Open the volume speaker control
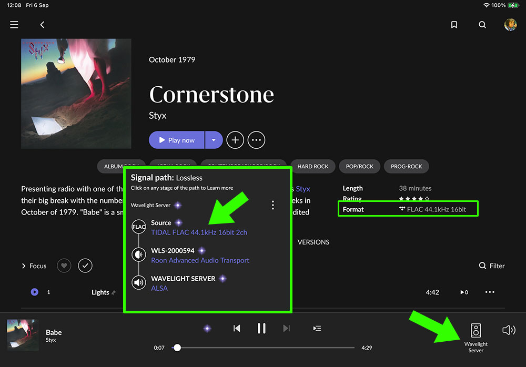Screen dimensions: 526x367 (509, 330)
